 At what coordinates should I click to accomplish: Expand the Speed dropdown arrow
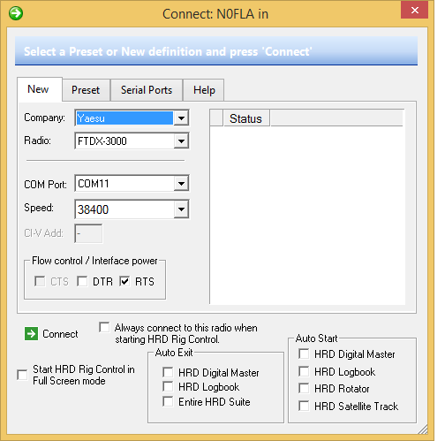[x=181, y=209]
